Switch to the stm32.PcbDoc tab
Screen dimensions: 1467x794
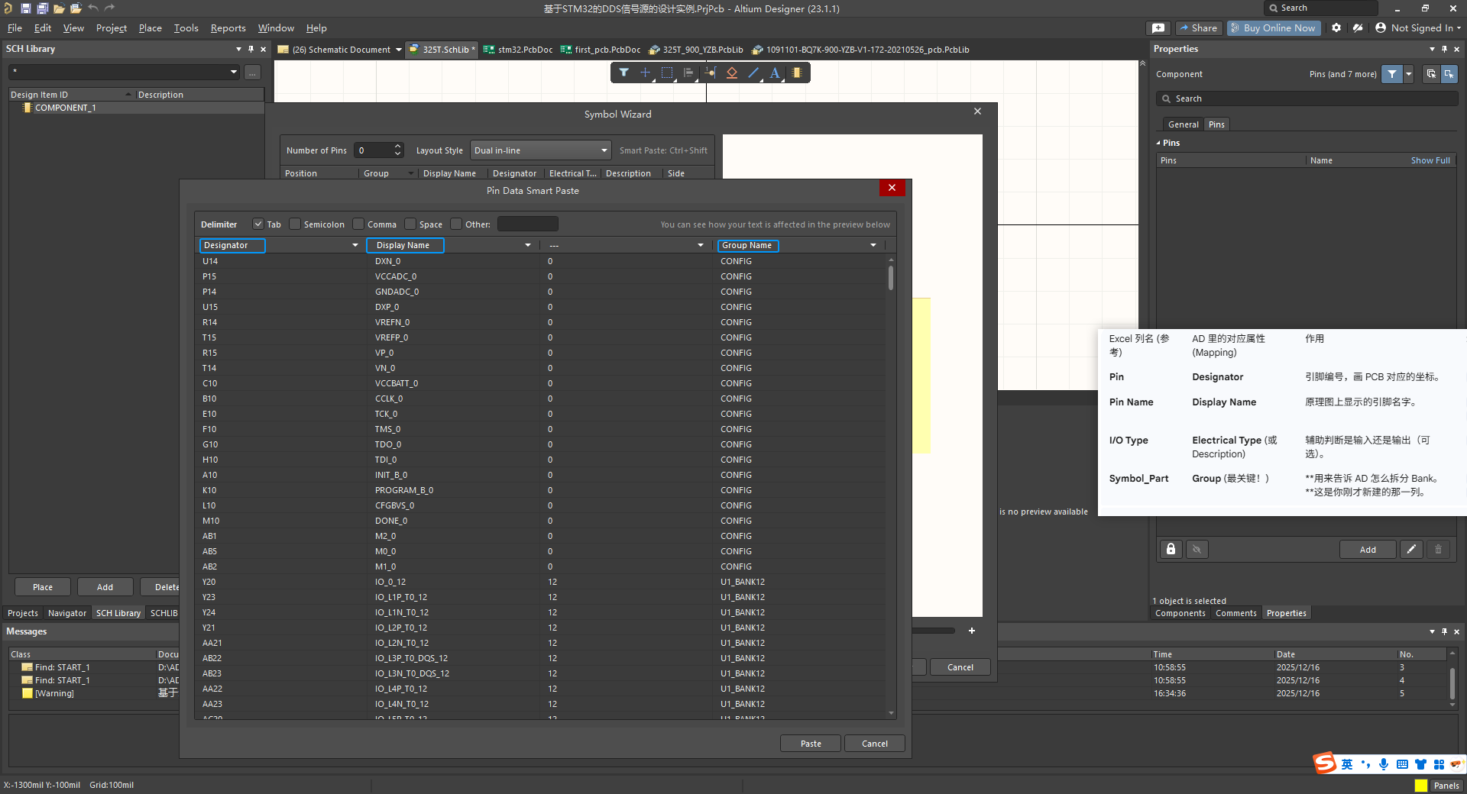tap(518, 50)
